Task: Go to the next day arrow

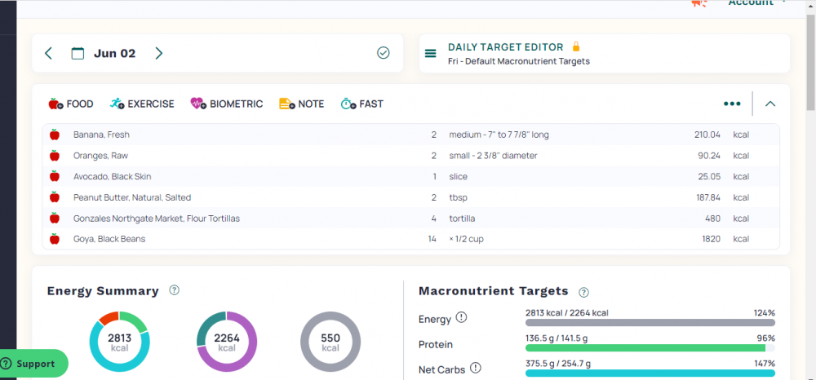Action: (x=159, y=53)
